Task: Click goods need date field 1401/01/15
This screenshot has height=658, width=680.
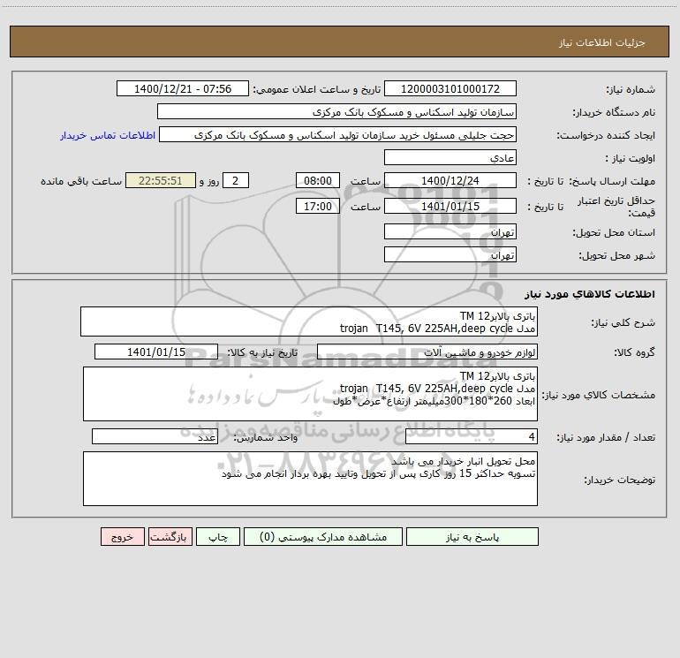Action: point(156,352)
